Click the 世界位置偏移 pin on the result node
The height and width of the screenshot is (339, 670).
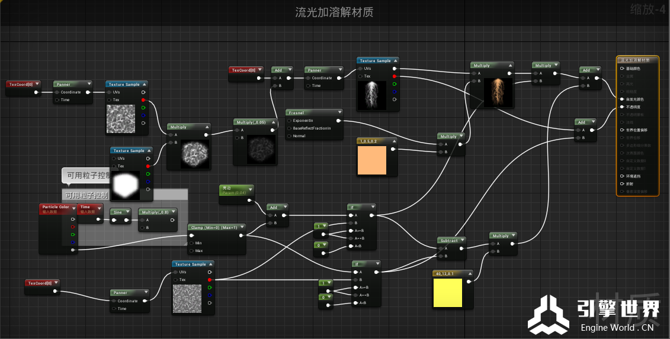(621, 130)
